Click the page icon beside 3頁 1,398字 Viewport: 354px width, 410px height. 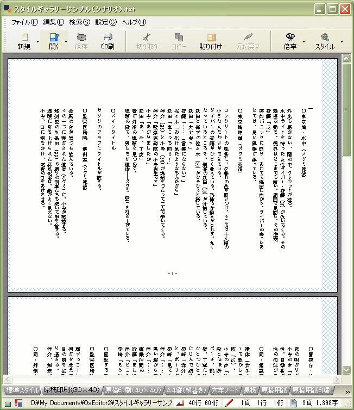[x=294, y=403]
